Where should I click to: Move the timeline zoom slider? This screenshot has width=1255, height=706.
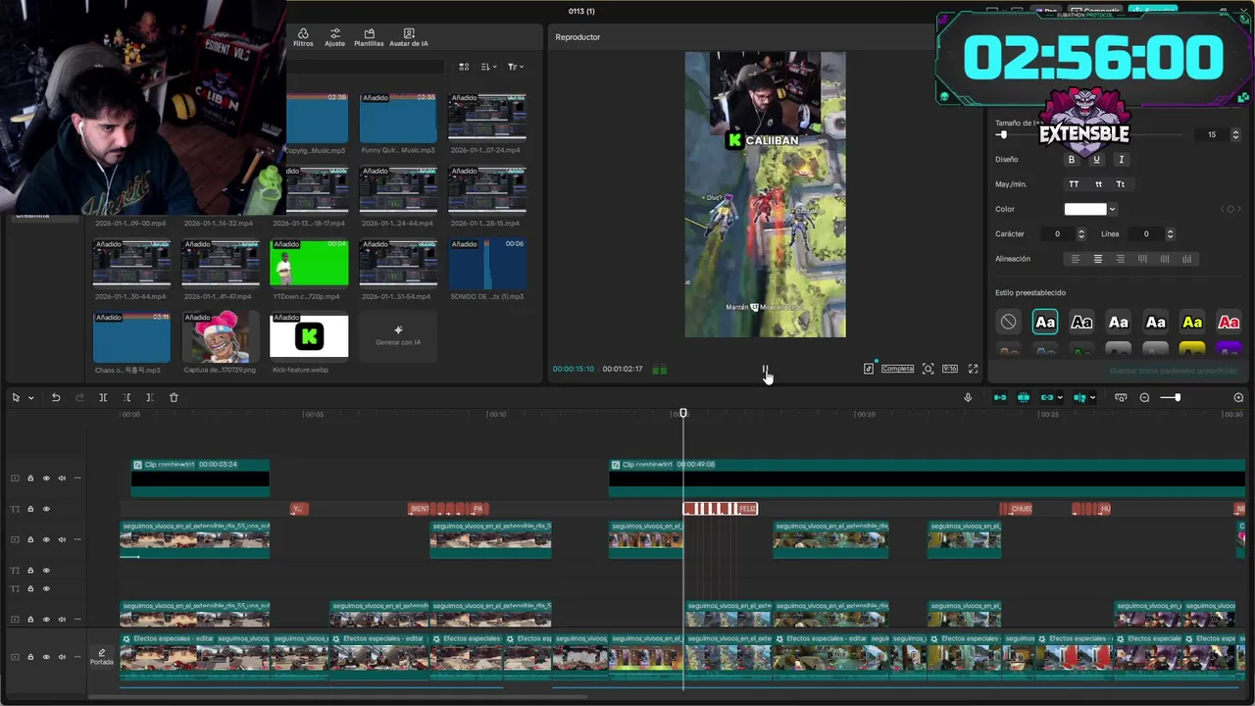tap(1177, 397)
